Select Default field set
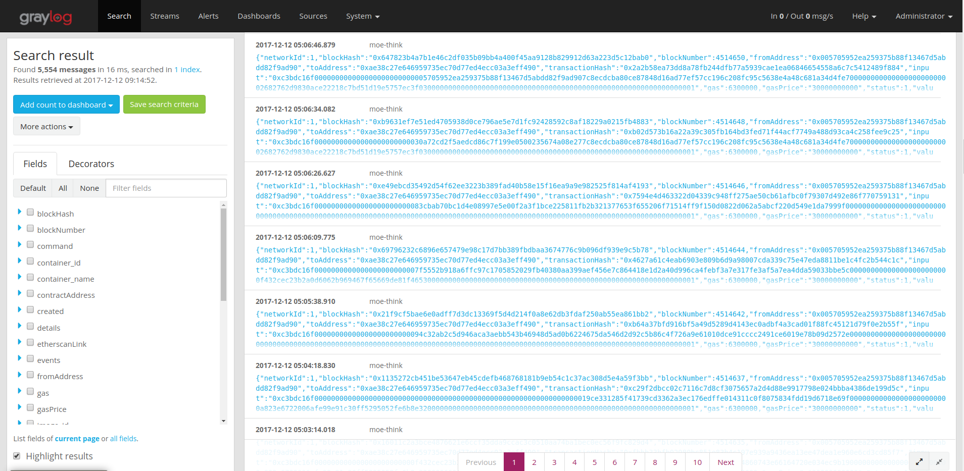Screen dimensions: 964x471 pyautogui.click(x=33, y=188)
